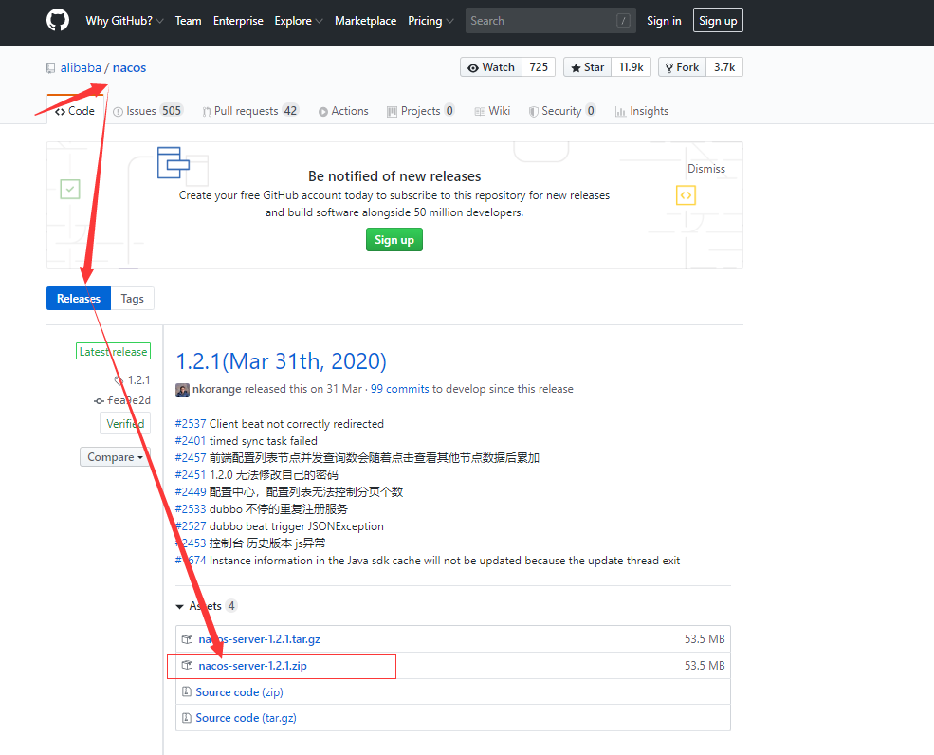Open the 99 commits link

coord(400,389)
